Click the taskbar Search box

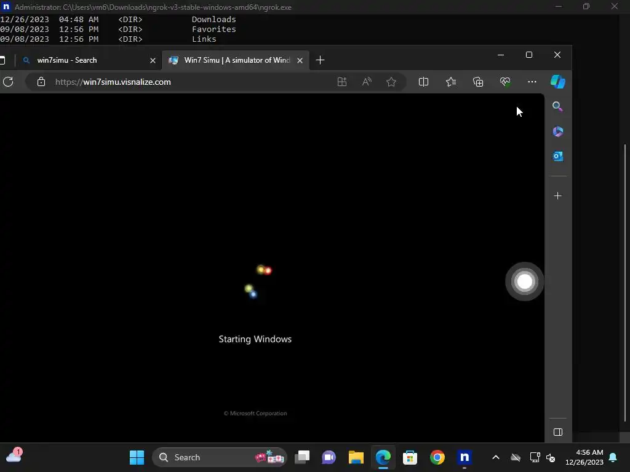pos(220,457)
